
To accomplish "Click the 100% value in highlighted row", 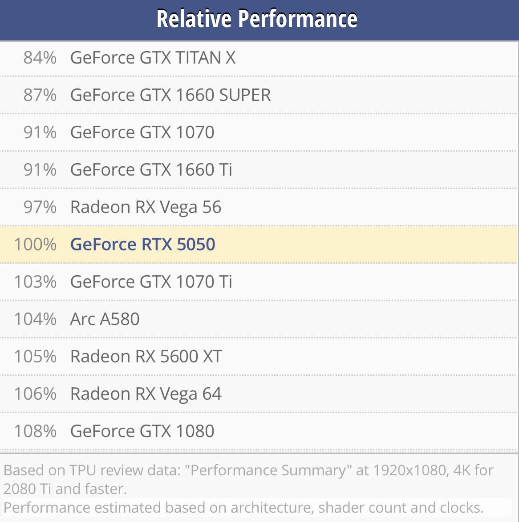I will click(35, 245).
